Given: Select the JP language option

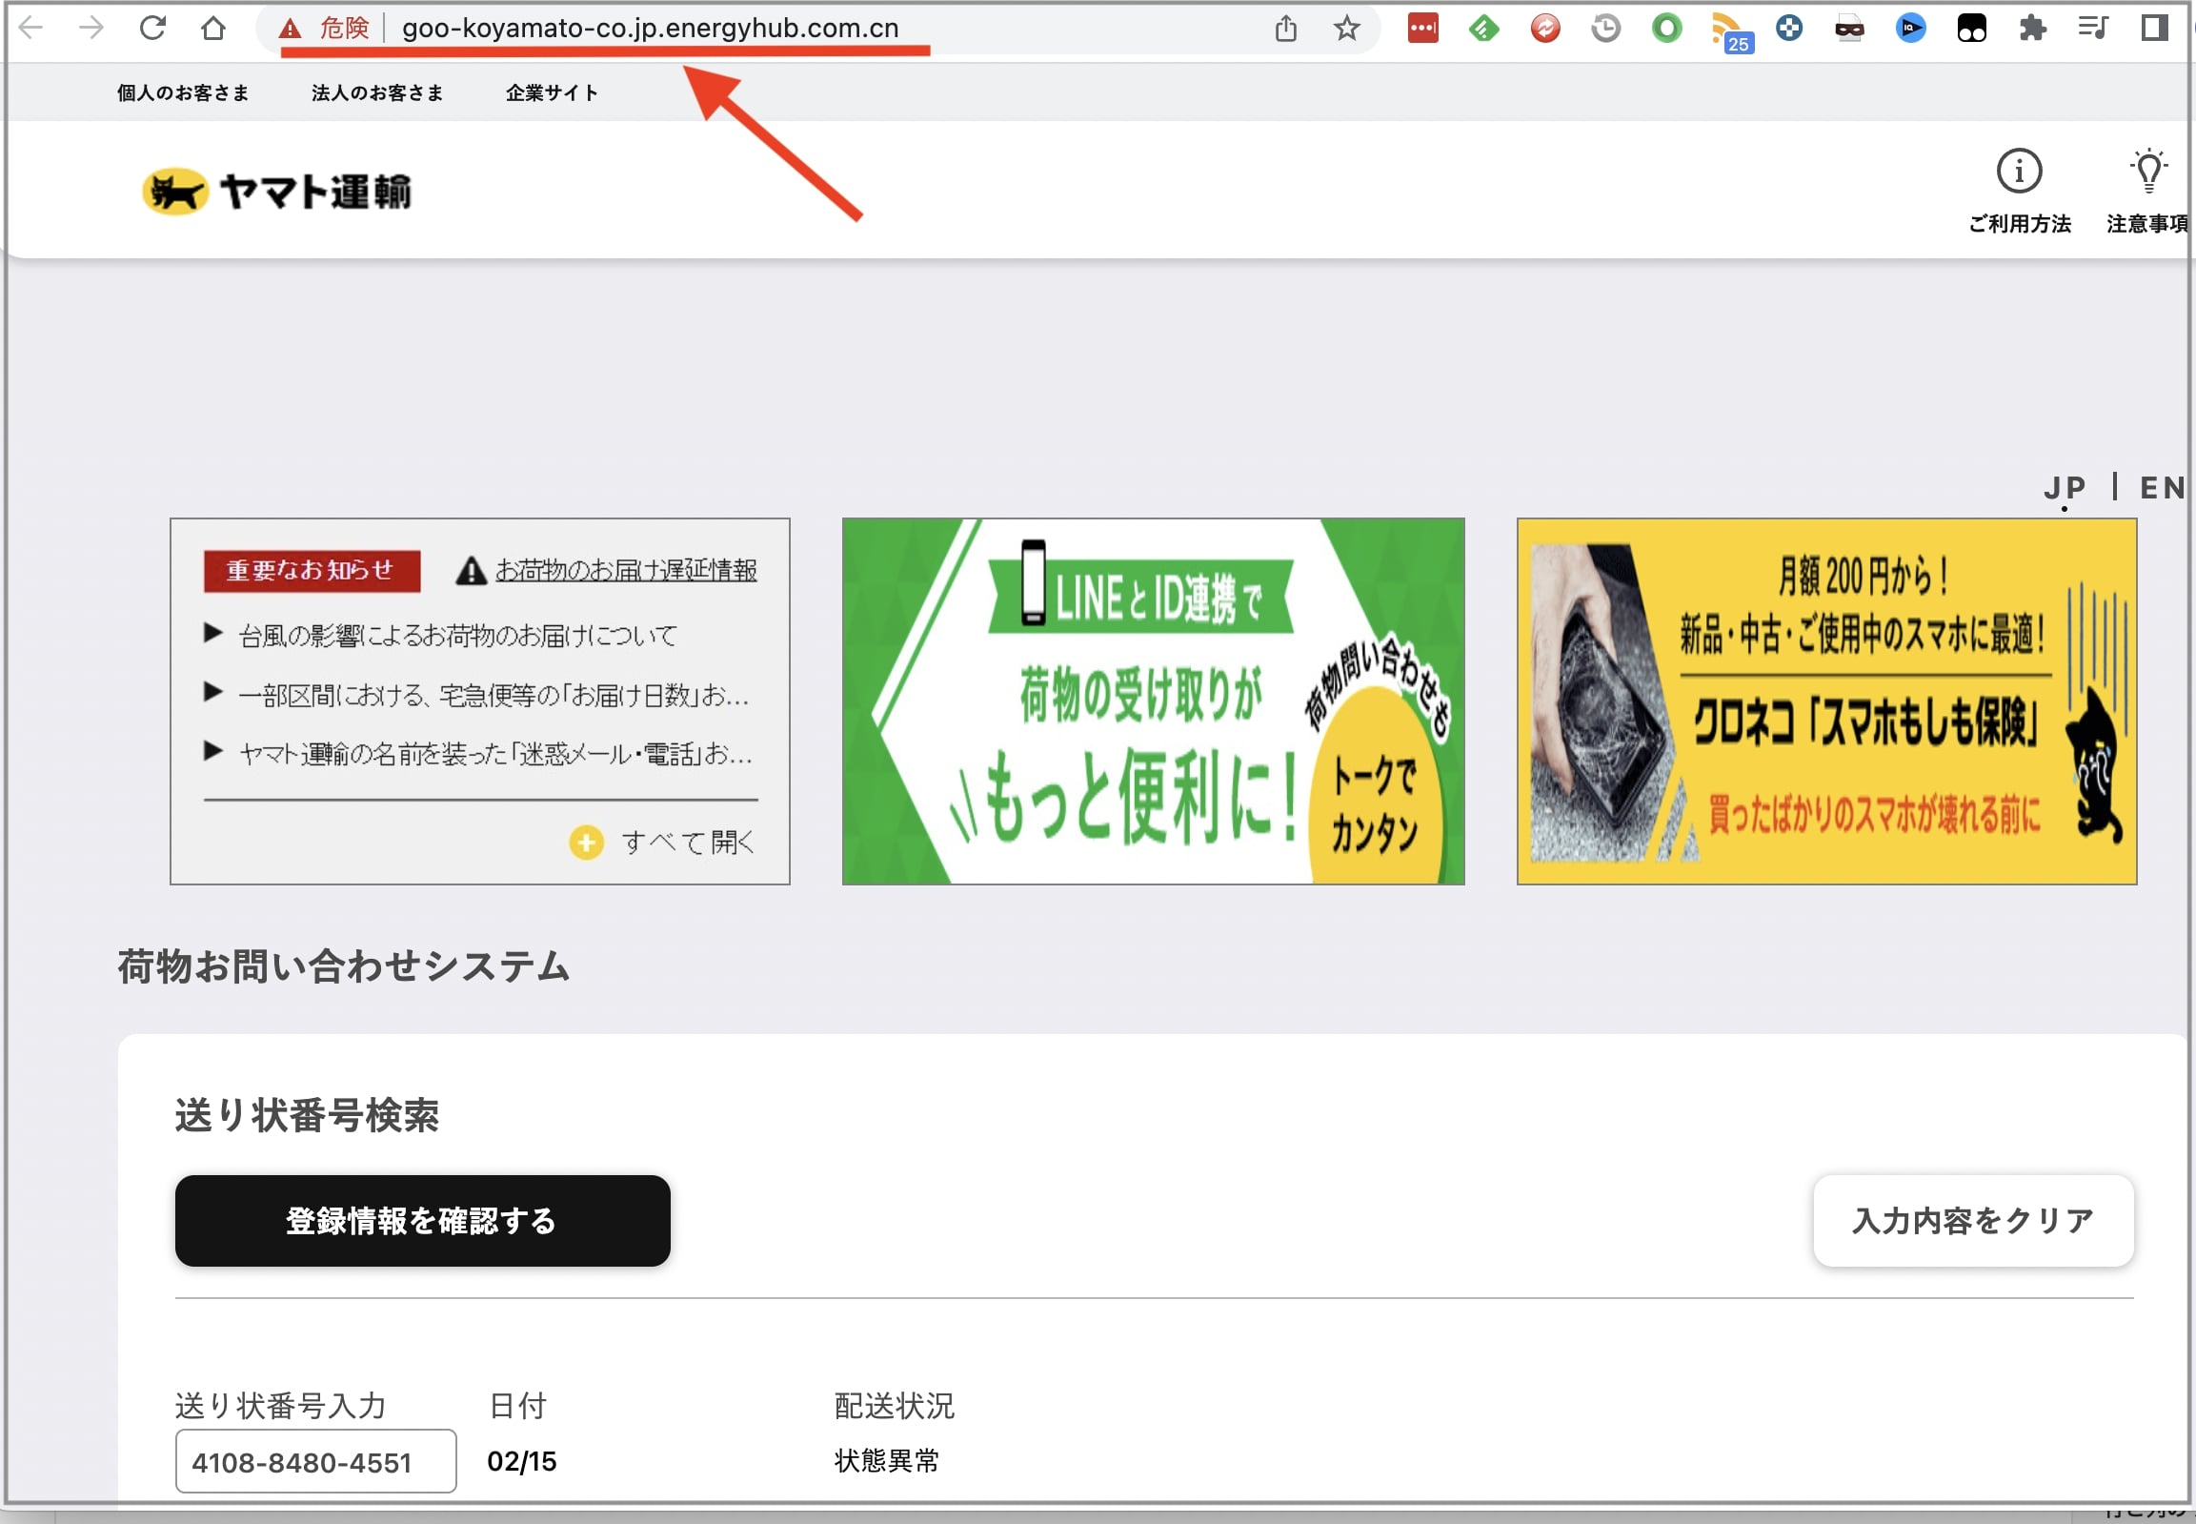Looking at the screenshot, I should pyautogui.click(x=2064, y=488).
